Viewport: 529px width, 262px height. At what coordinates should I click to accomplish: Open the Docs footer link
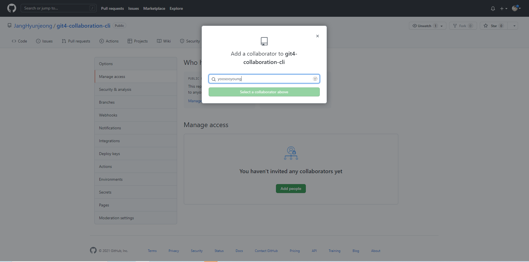pyautogui.click(x=239, y=251)
